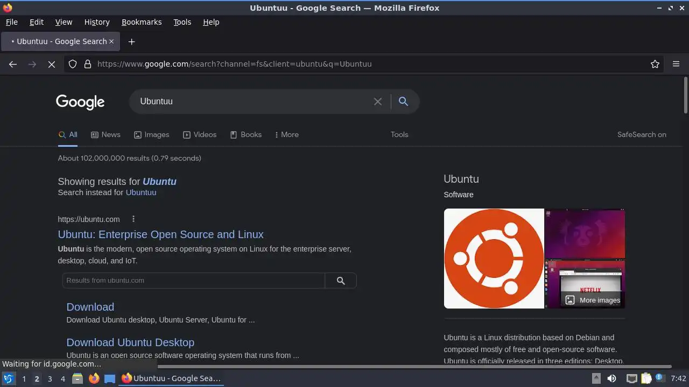Click the Ubuntu knowledge panel title
This screenshot has width=689, height=387.
pyautogui.click(x=461, y=179)
